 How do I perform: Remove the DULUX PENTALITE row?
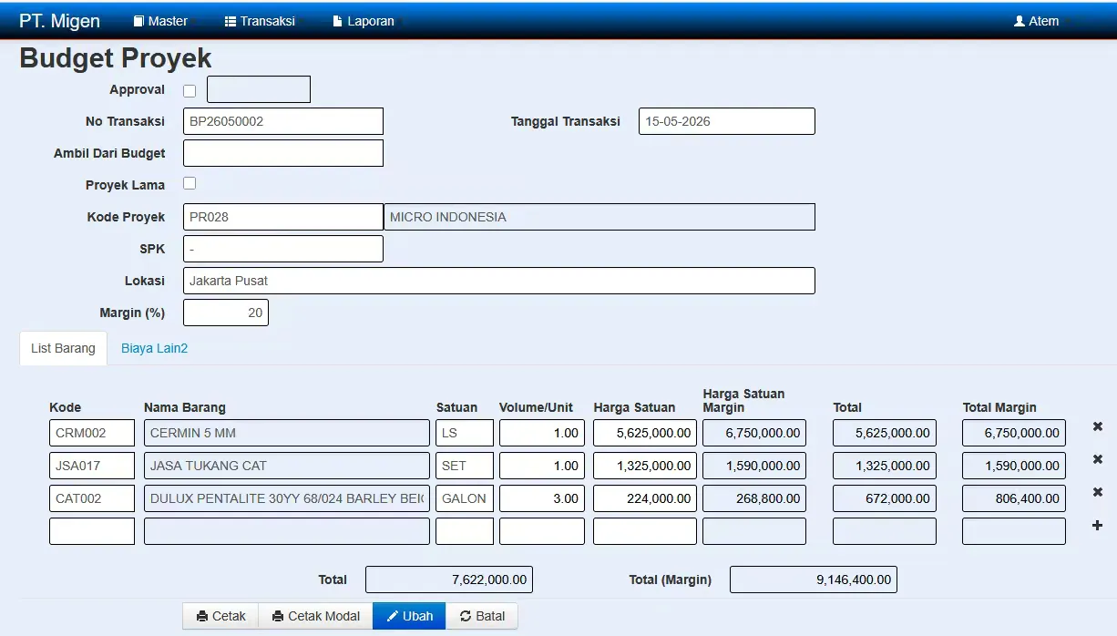click(x=1098, y=493)
